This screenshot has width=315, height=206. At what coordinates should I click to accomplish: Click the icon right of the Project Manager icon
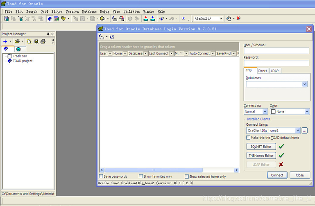tap(57, 19)
